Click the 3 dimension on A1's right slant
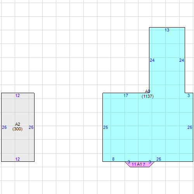 pos(150,162)
